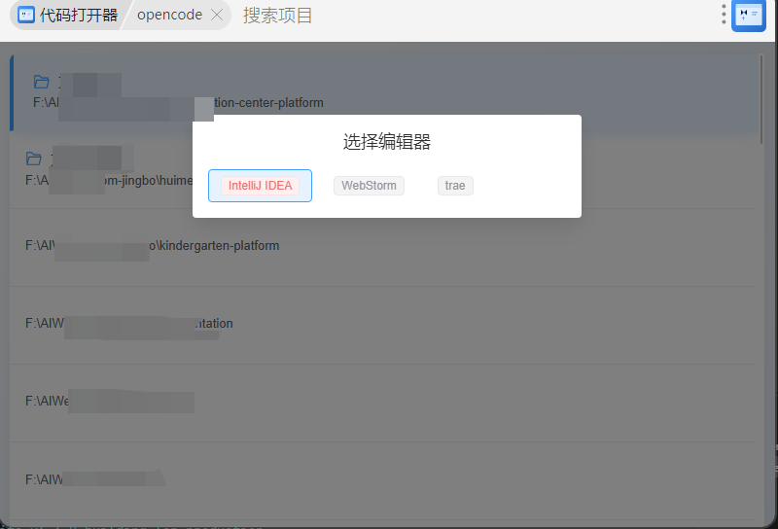
Task: Click folder icon of m-jingbo project
Action: [34, 159]
